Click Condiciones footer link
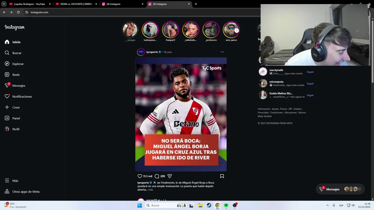Viewport: 374px width, 210px height. point(276,113)
